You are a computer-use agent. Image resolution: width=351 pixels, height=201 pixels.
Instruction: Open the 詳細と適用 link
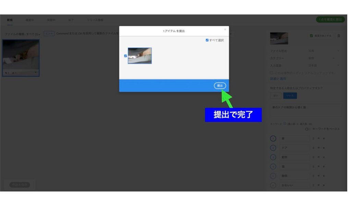(x=278, y=79)
